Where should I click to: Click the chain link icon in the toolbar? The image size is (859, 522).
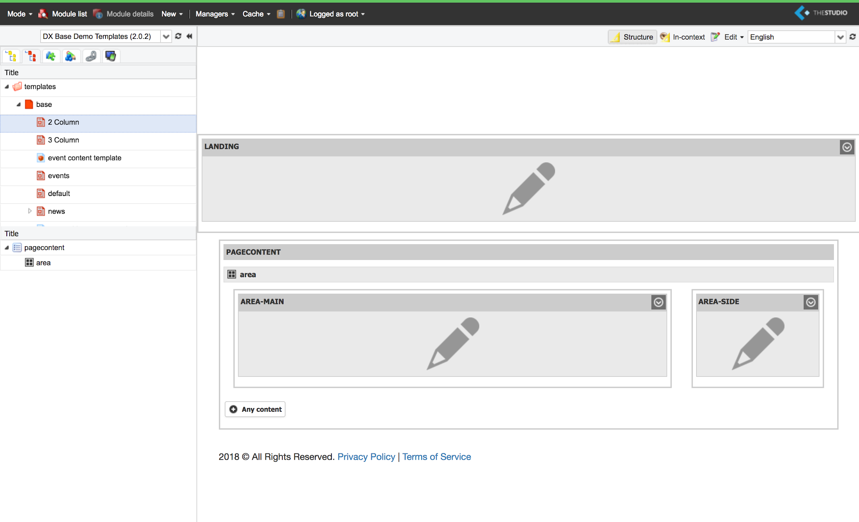click(x=91, y=56)
